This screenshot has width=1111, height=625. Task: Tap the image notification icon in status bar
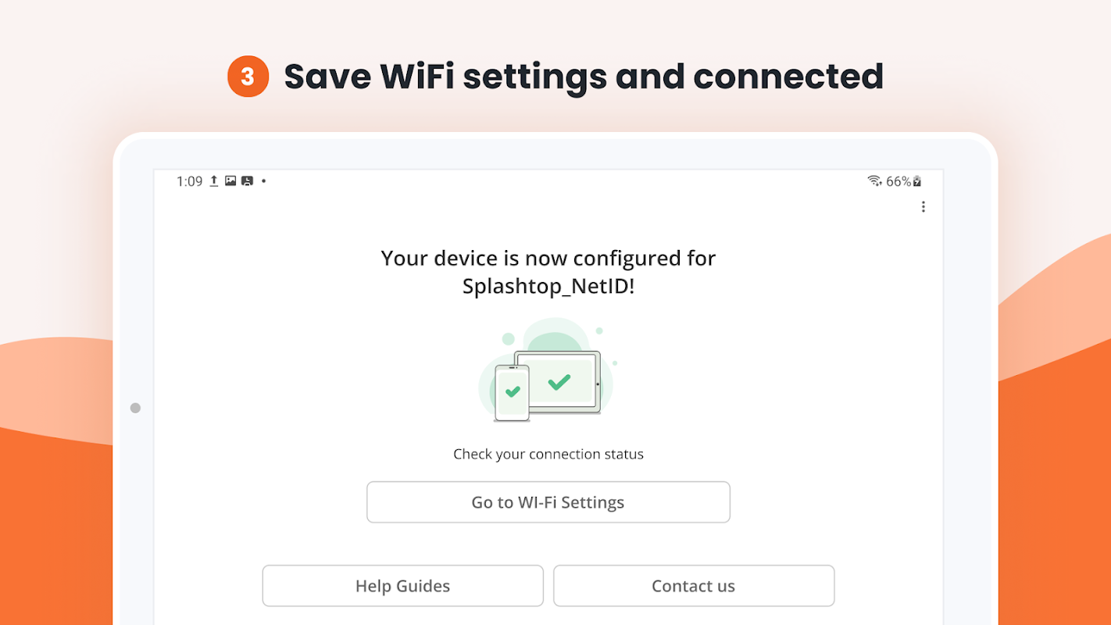[x=230, y=181]
